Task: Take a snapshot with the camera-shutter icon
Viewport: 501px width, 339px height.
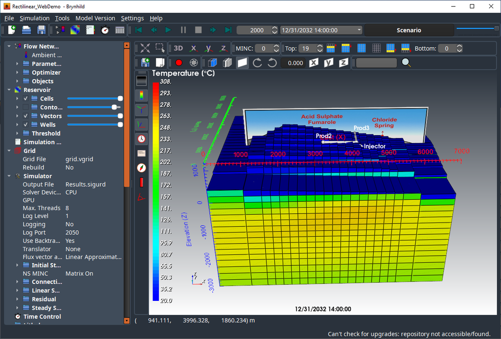Action: 193,63
